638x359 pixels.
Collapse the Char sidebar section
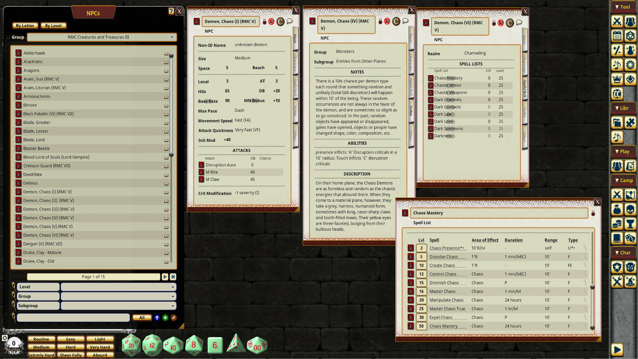point(623,253)
